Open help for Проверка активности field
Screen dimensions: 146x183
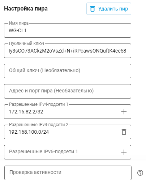click(x=140, y=173)
